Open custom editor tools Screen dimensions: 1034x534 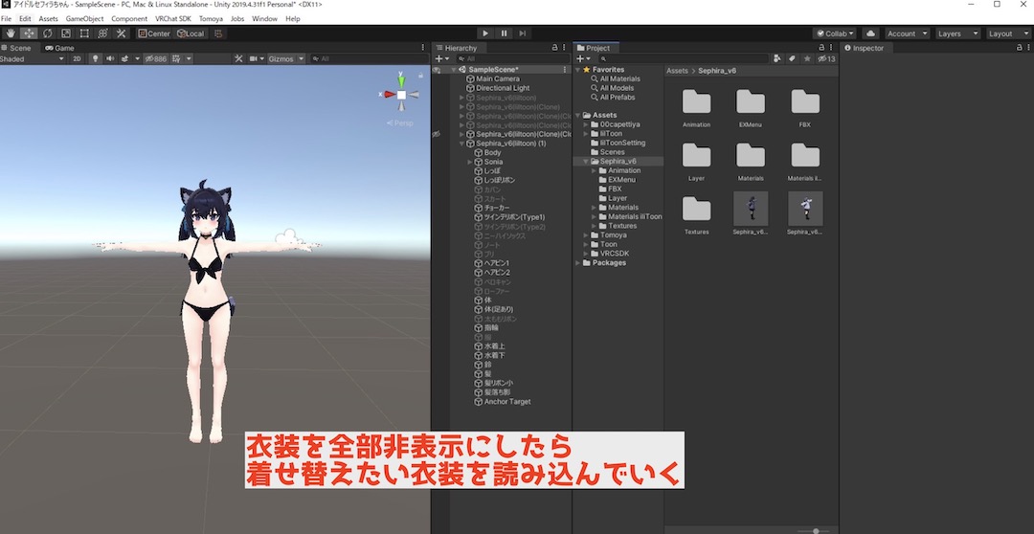click(x=122, y=33)
